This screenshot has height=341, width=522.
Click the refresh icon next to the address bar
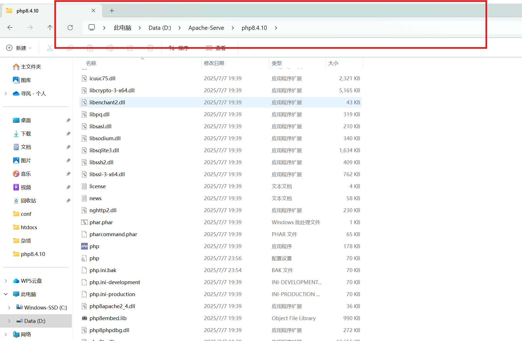point(70,28)
